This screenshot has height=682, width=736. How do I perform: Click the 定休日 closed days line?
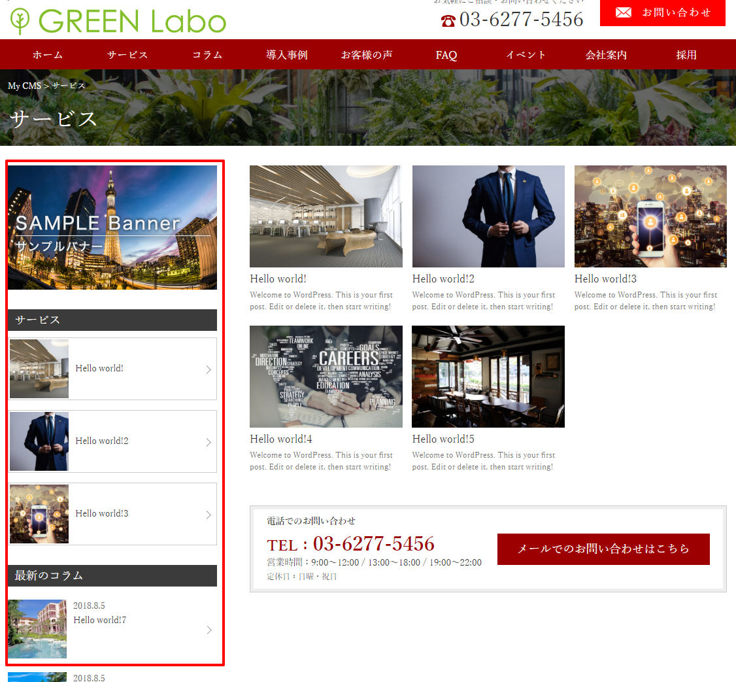pyautogui.click(x=301, y=576)
